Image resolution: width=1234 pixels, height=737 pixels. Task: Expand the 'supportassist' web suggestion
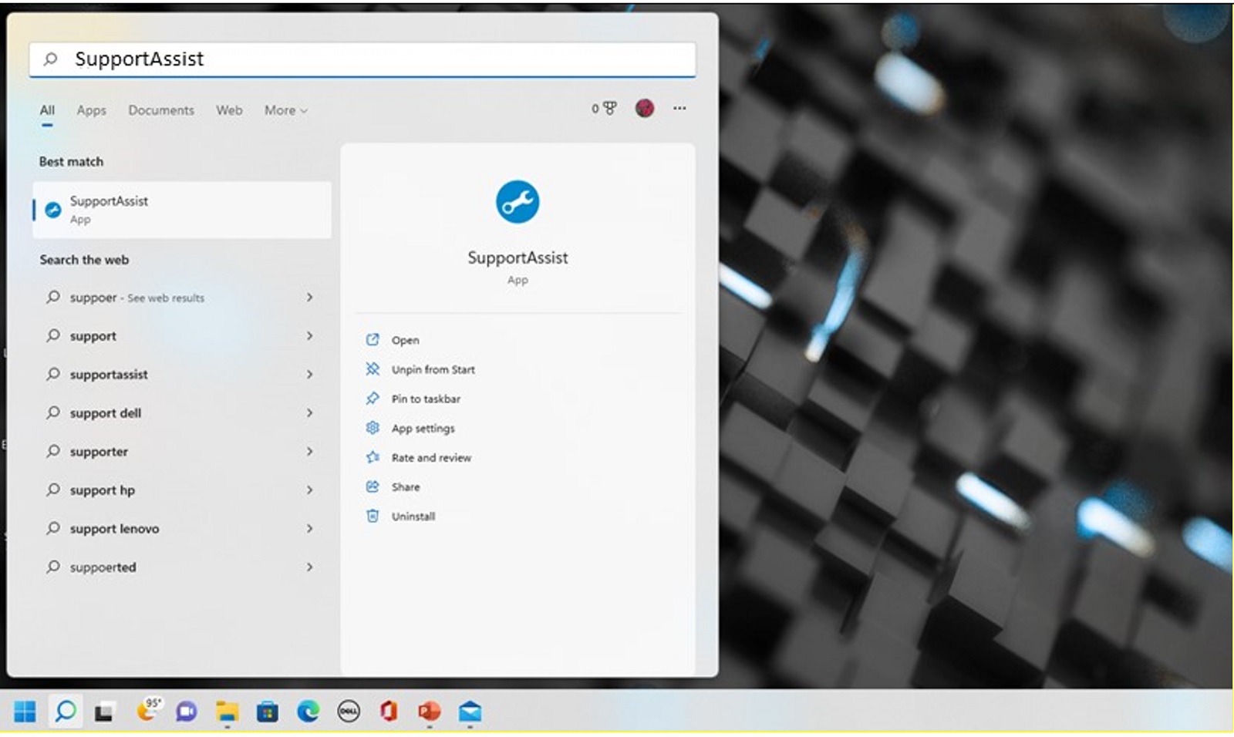tap(309, 375)
